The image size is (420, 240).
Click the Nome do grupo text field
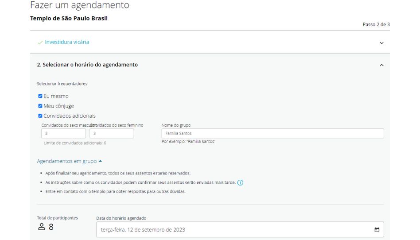272,133
